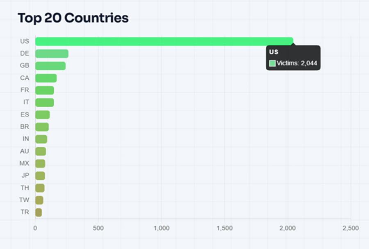Click the TR country bar
The height and width of the screenshot is (249, 369).
39,212
